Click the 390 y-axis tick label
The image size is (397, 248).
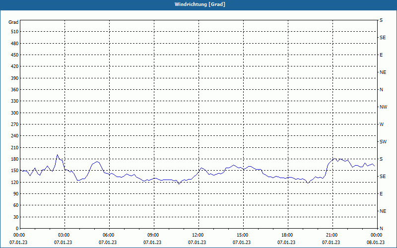[x=15, y=78]
